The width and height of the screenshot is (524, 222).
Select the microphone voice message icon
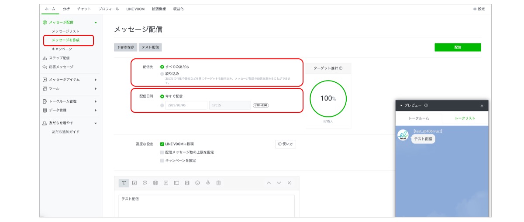click(x=208, y=183)
